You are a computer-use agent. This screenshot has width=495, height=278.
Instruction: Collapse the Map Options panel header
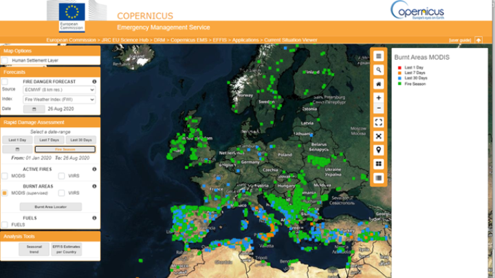[50, 51]
